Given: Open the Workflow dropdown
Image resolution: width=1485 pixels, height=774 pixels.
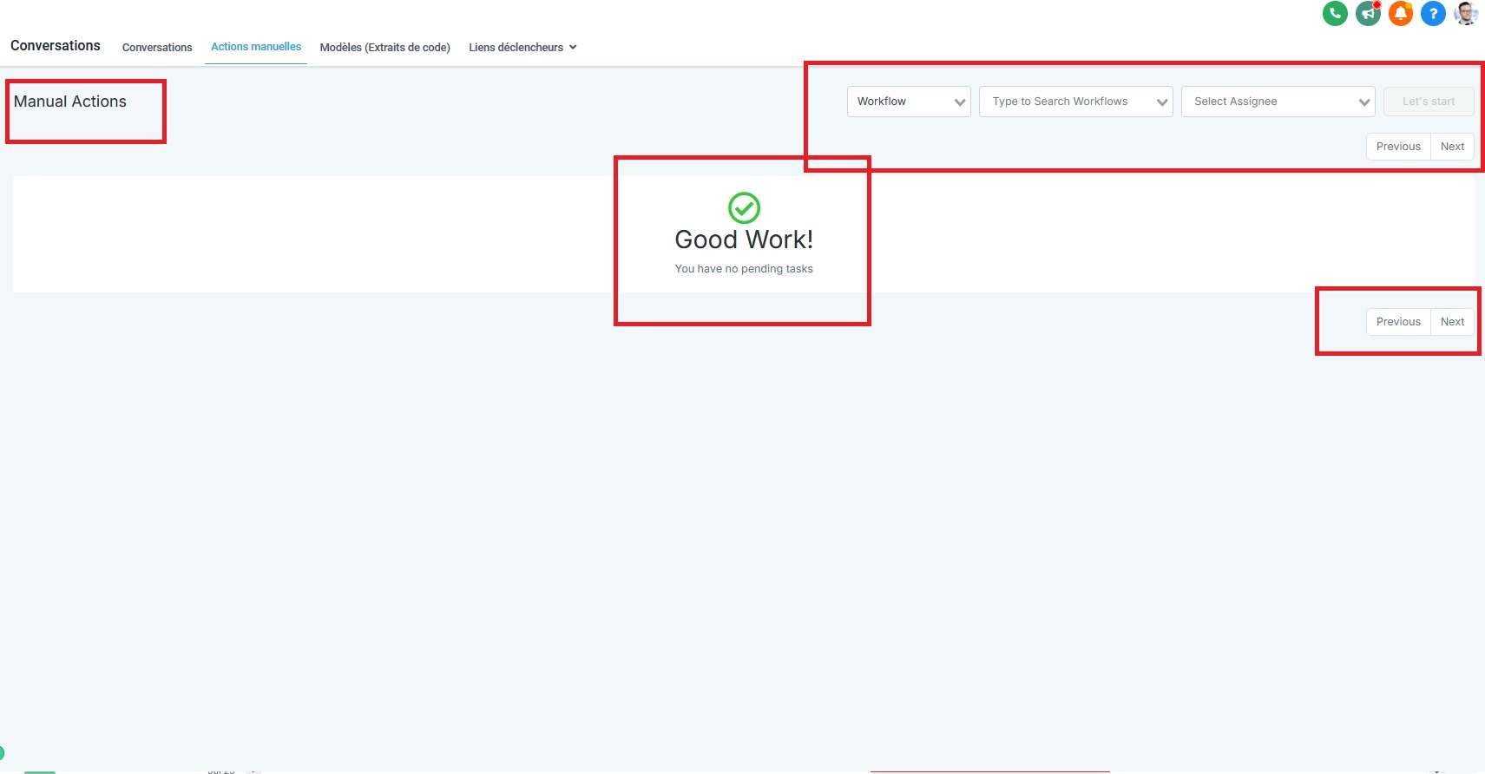Looking at the screenshot, I should [909, 102].
